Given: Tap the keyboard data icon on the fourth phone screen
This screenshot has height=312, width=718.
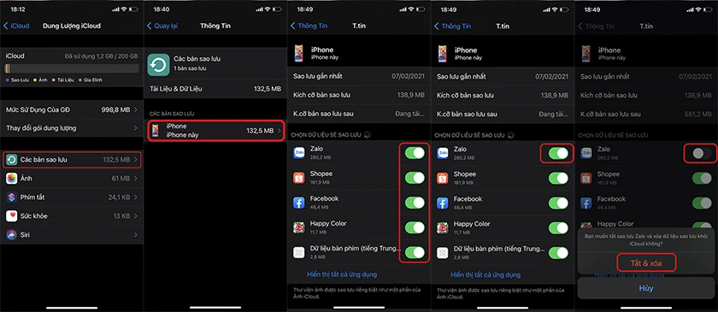Looking at the screenshot, I should (443, 252).
